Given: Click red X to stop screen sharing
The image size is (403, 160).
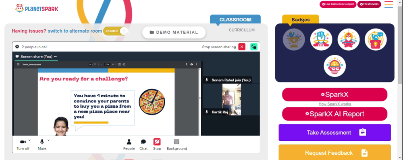Looking at the screenshot, I should tap(242, 47).
